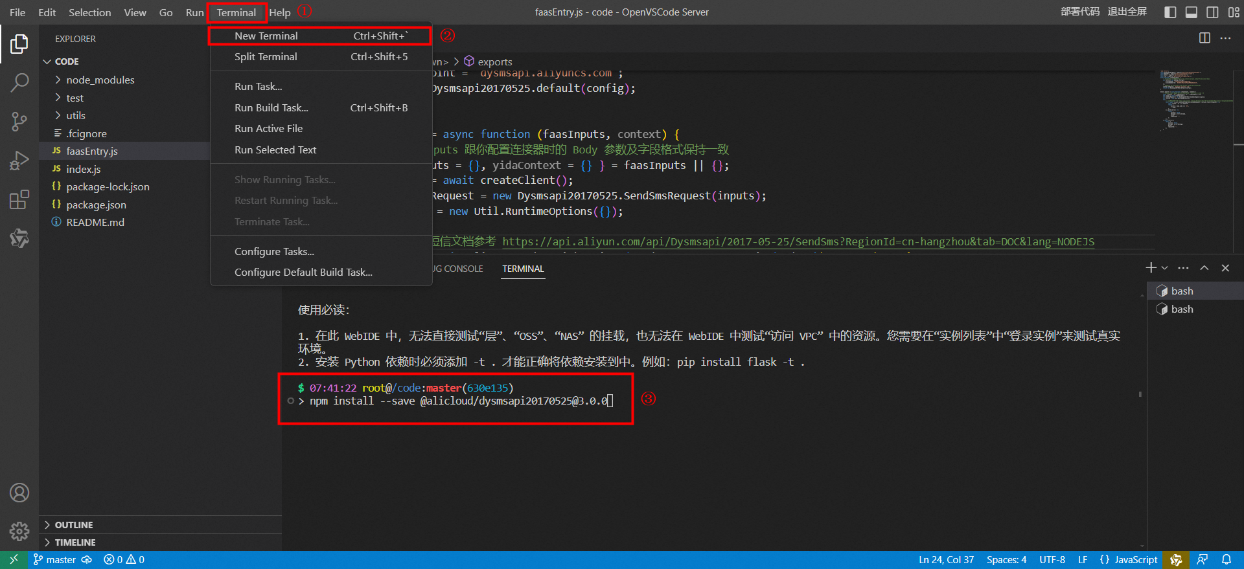Viewport: 1244px width, 569px height.
Task: Open faasEntry.js in the explorer
Action: tap(124, 151)
